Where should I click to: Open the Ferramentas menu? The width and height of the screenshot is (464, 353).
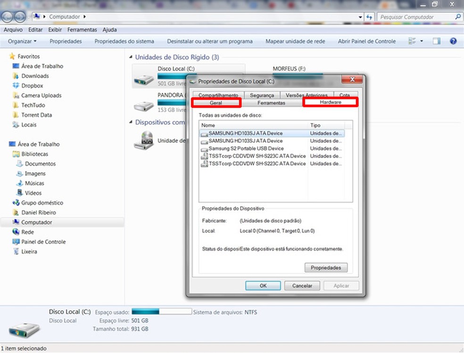pos(82,30)
